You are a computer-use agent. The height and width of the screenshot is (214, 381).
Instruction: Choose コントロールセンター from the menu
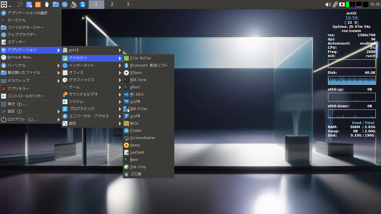[25, 96]
